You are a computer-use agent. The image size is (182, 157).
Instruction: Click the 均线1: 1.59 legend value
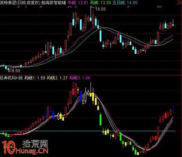click(x=35, y=78)
